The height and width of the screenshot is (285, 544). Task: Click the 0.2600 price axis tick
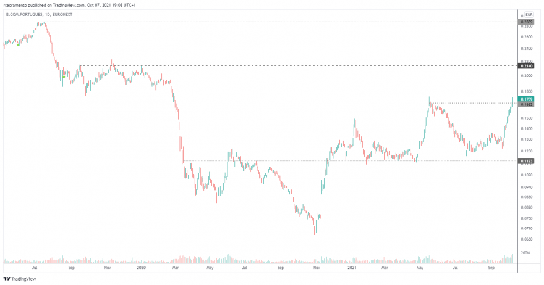(526, 37)
